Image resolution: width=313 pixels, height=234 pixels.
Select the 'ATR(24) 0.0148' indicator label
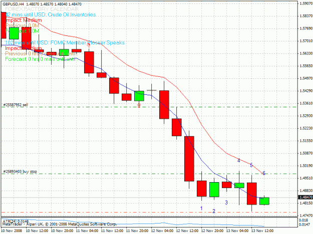16,221
